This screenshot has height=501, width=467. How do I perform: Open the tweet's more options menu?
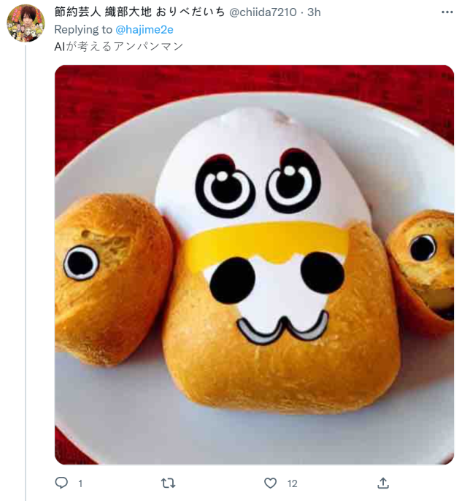[x=446, y=12]
